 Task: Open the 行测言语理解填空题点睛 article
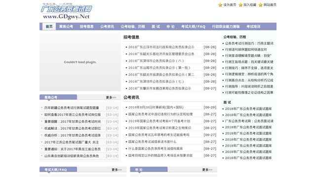tap(248, 56)
